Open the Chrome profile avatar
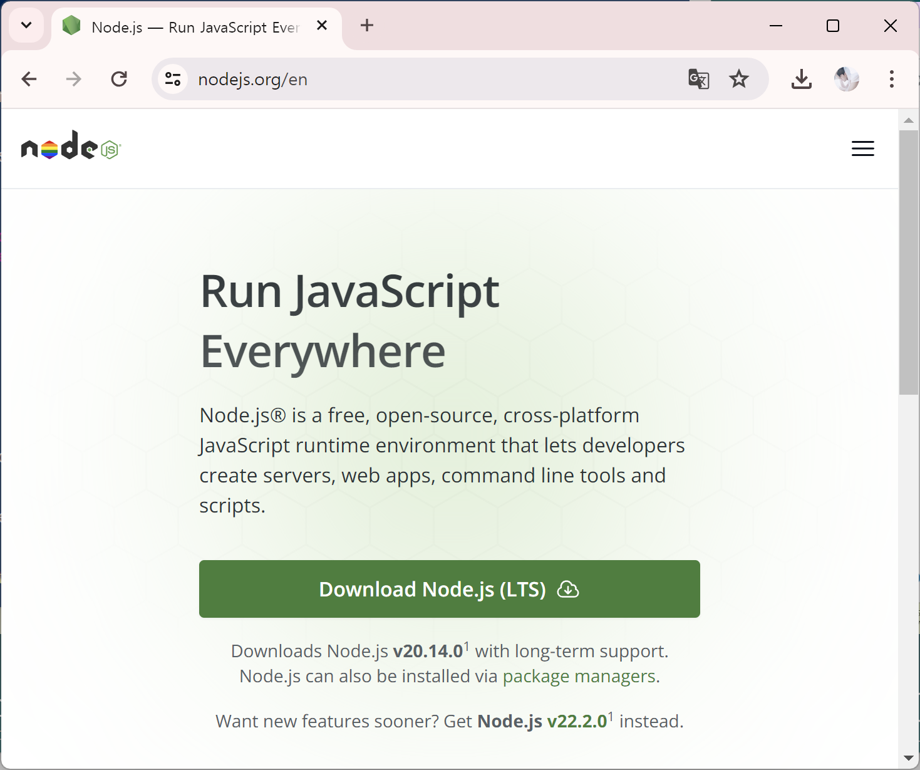Viewport: 920px width, 770px height. point(847,79)
